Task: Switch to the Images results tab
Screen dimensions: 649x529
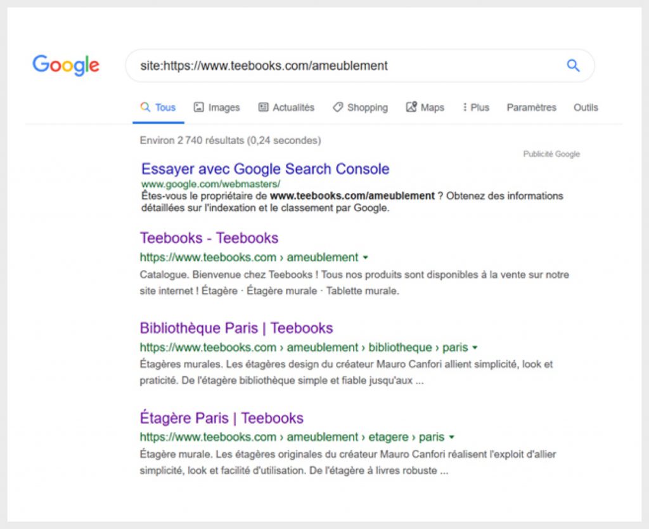Action: click(x=224, y=107)
